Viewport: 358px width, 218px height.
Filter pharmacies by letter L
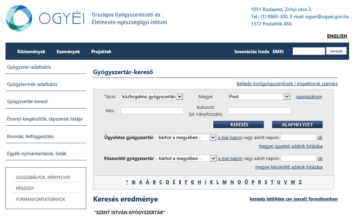tap(217, 182)
